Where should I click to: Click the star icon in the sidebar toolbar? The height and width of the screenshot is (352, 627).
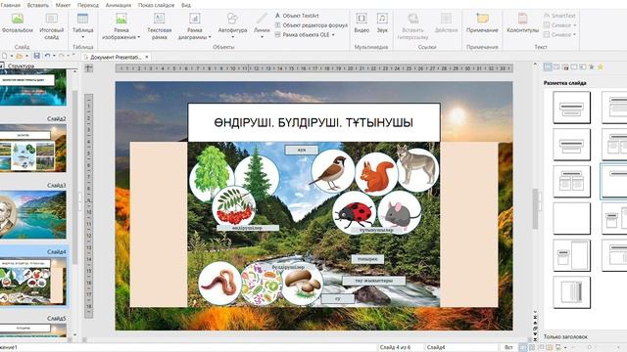601,67
